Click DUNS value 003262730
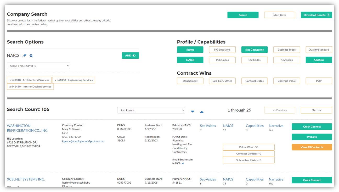 124,129
